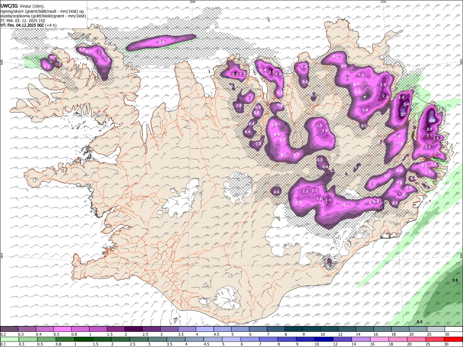Select the pale periwinkle 5–6 swatch in bottom legend

231,339
